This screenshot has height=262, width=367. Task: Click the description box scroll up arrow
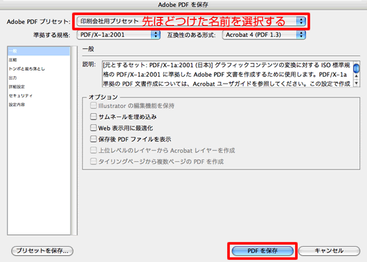tap(356, 76)
